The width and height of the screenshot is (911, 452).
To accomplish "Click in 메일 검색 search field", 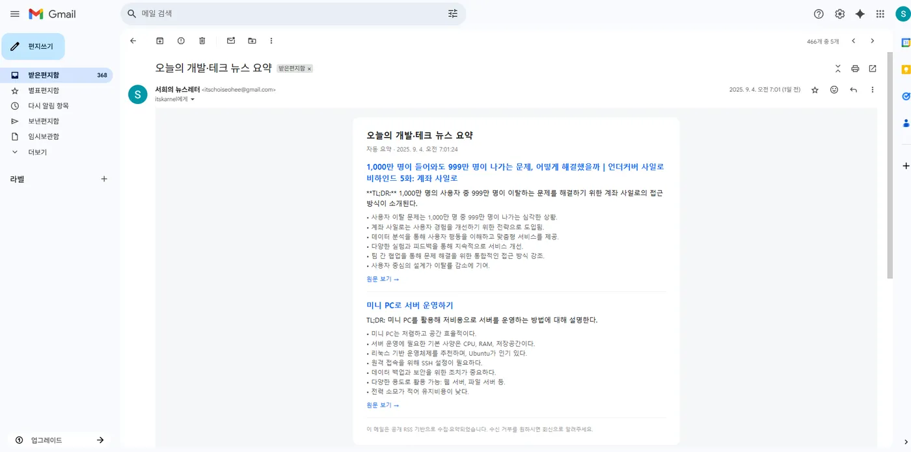I will point(293,14).
